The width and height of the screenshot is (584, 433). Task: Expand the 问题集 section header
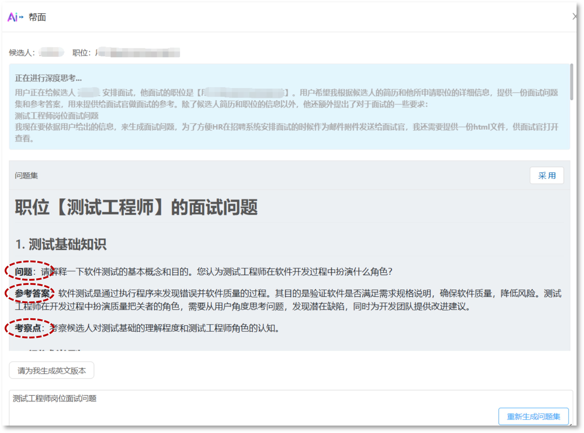pos(26,176)
